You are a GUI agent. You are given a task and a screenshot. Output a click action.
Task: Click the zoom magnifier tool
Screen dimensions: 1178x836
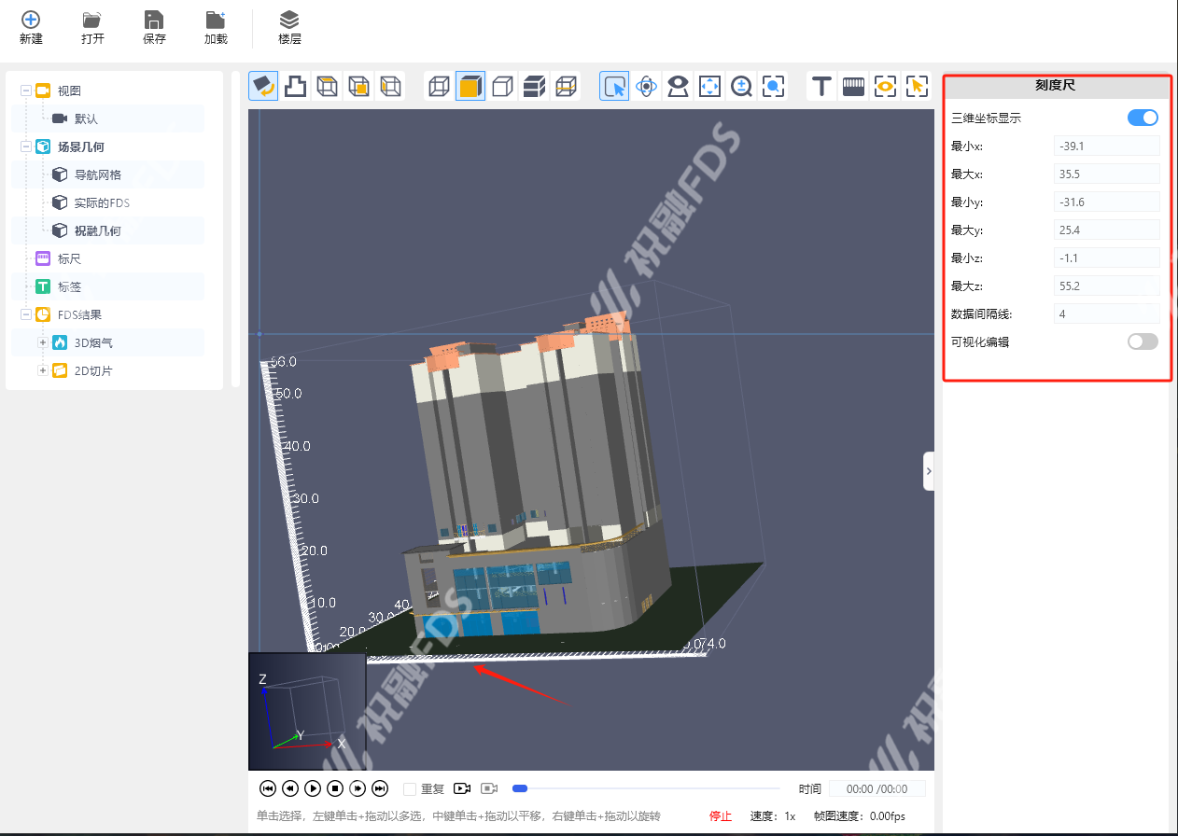click(x=741, y=87)
